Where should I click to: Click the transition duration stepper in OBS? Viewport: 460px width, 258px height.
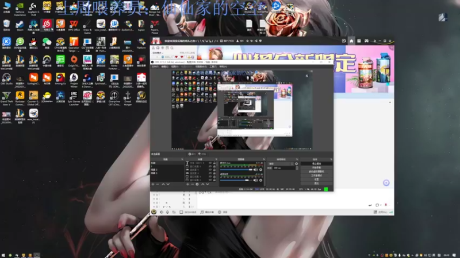[297, 168]
